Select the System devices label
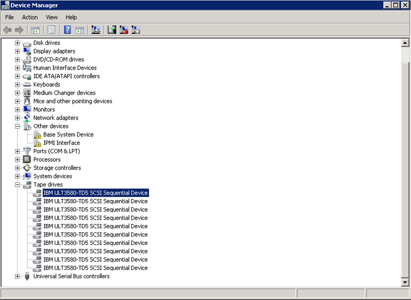411x300 pixels. click(x=53, y=176)
